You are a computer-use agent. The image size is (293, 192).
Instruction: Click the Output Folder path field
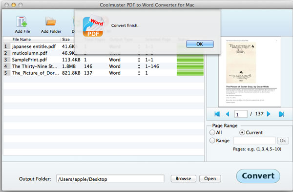tap(110, 179)
